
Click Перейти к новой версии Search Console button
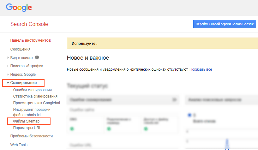[x=225, y=24]
